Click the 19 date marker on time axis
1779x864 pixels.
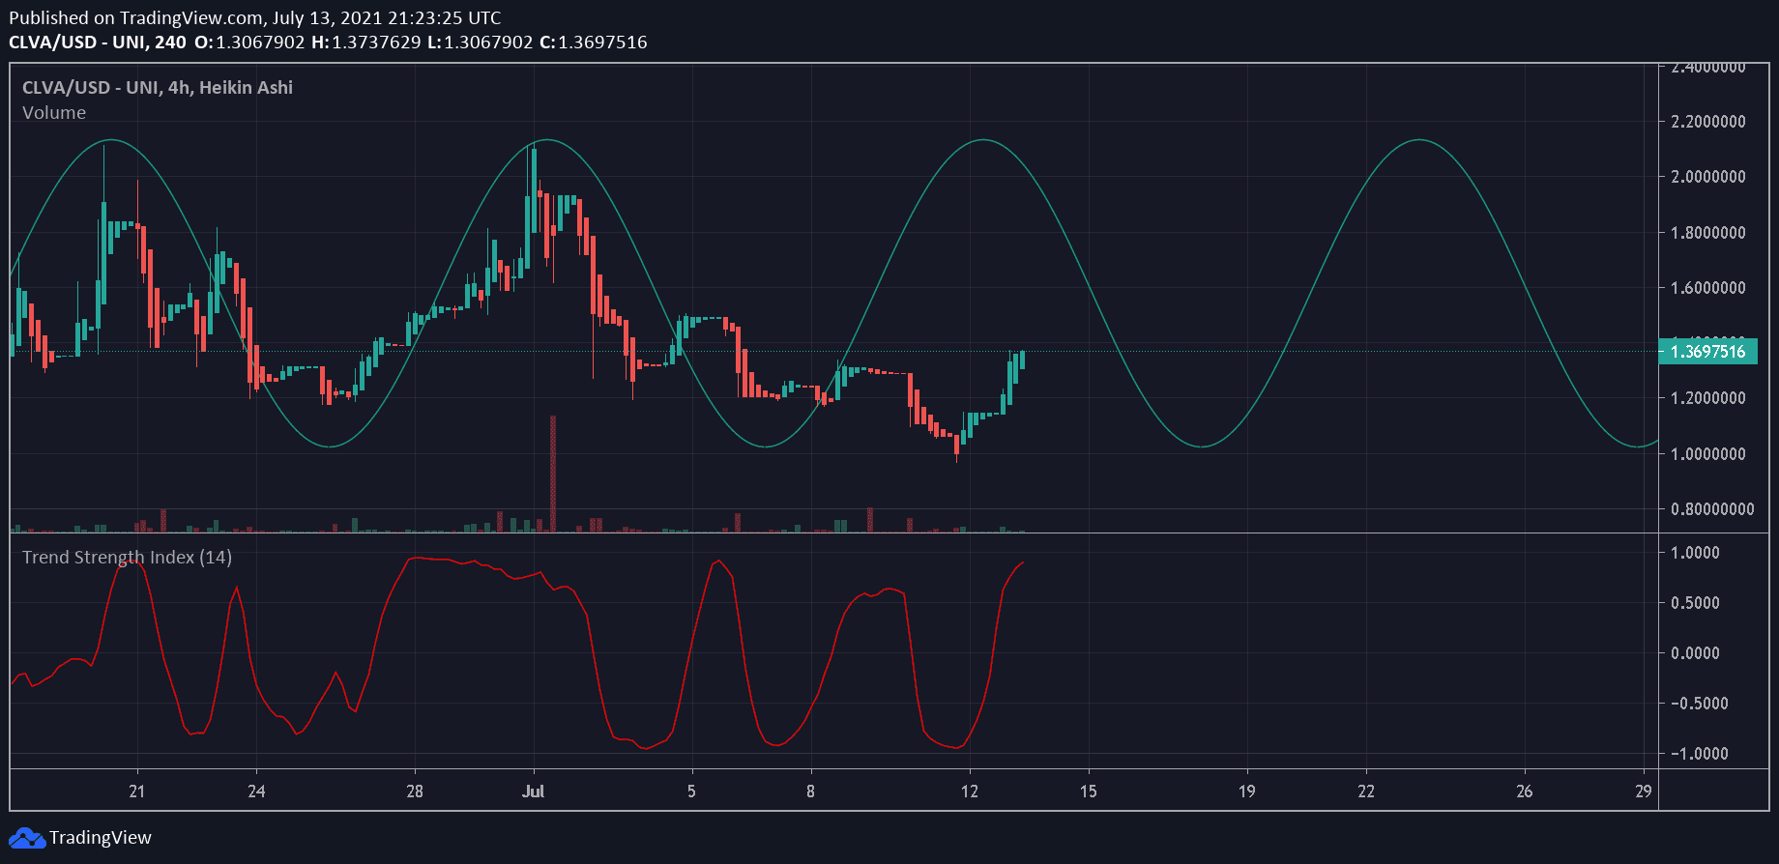1246,792
